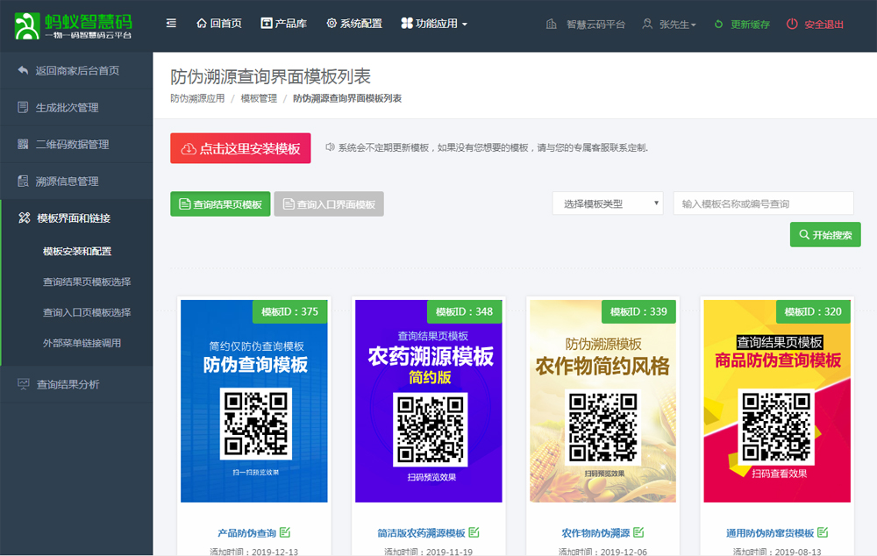This screenshot has height=556, width=877.
Task: Click the speaker notice icon beside system message
Action: (x=330, y=147)
